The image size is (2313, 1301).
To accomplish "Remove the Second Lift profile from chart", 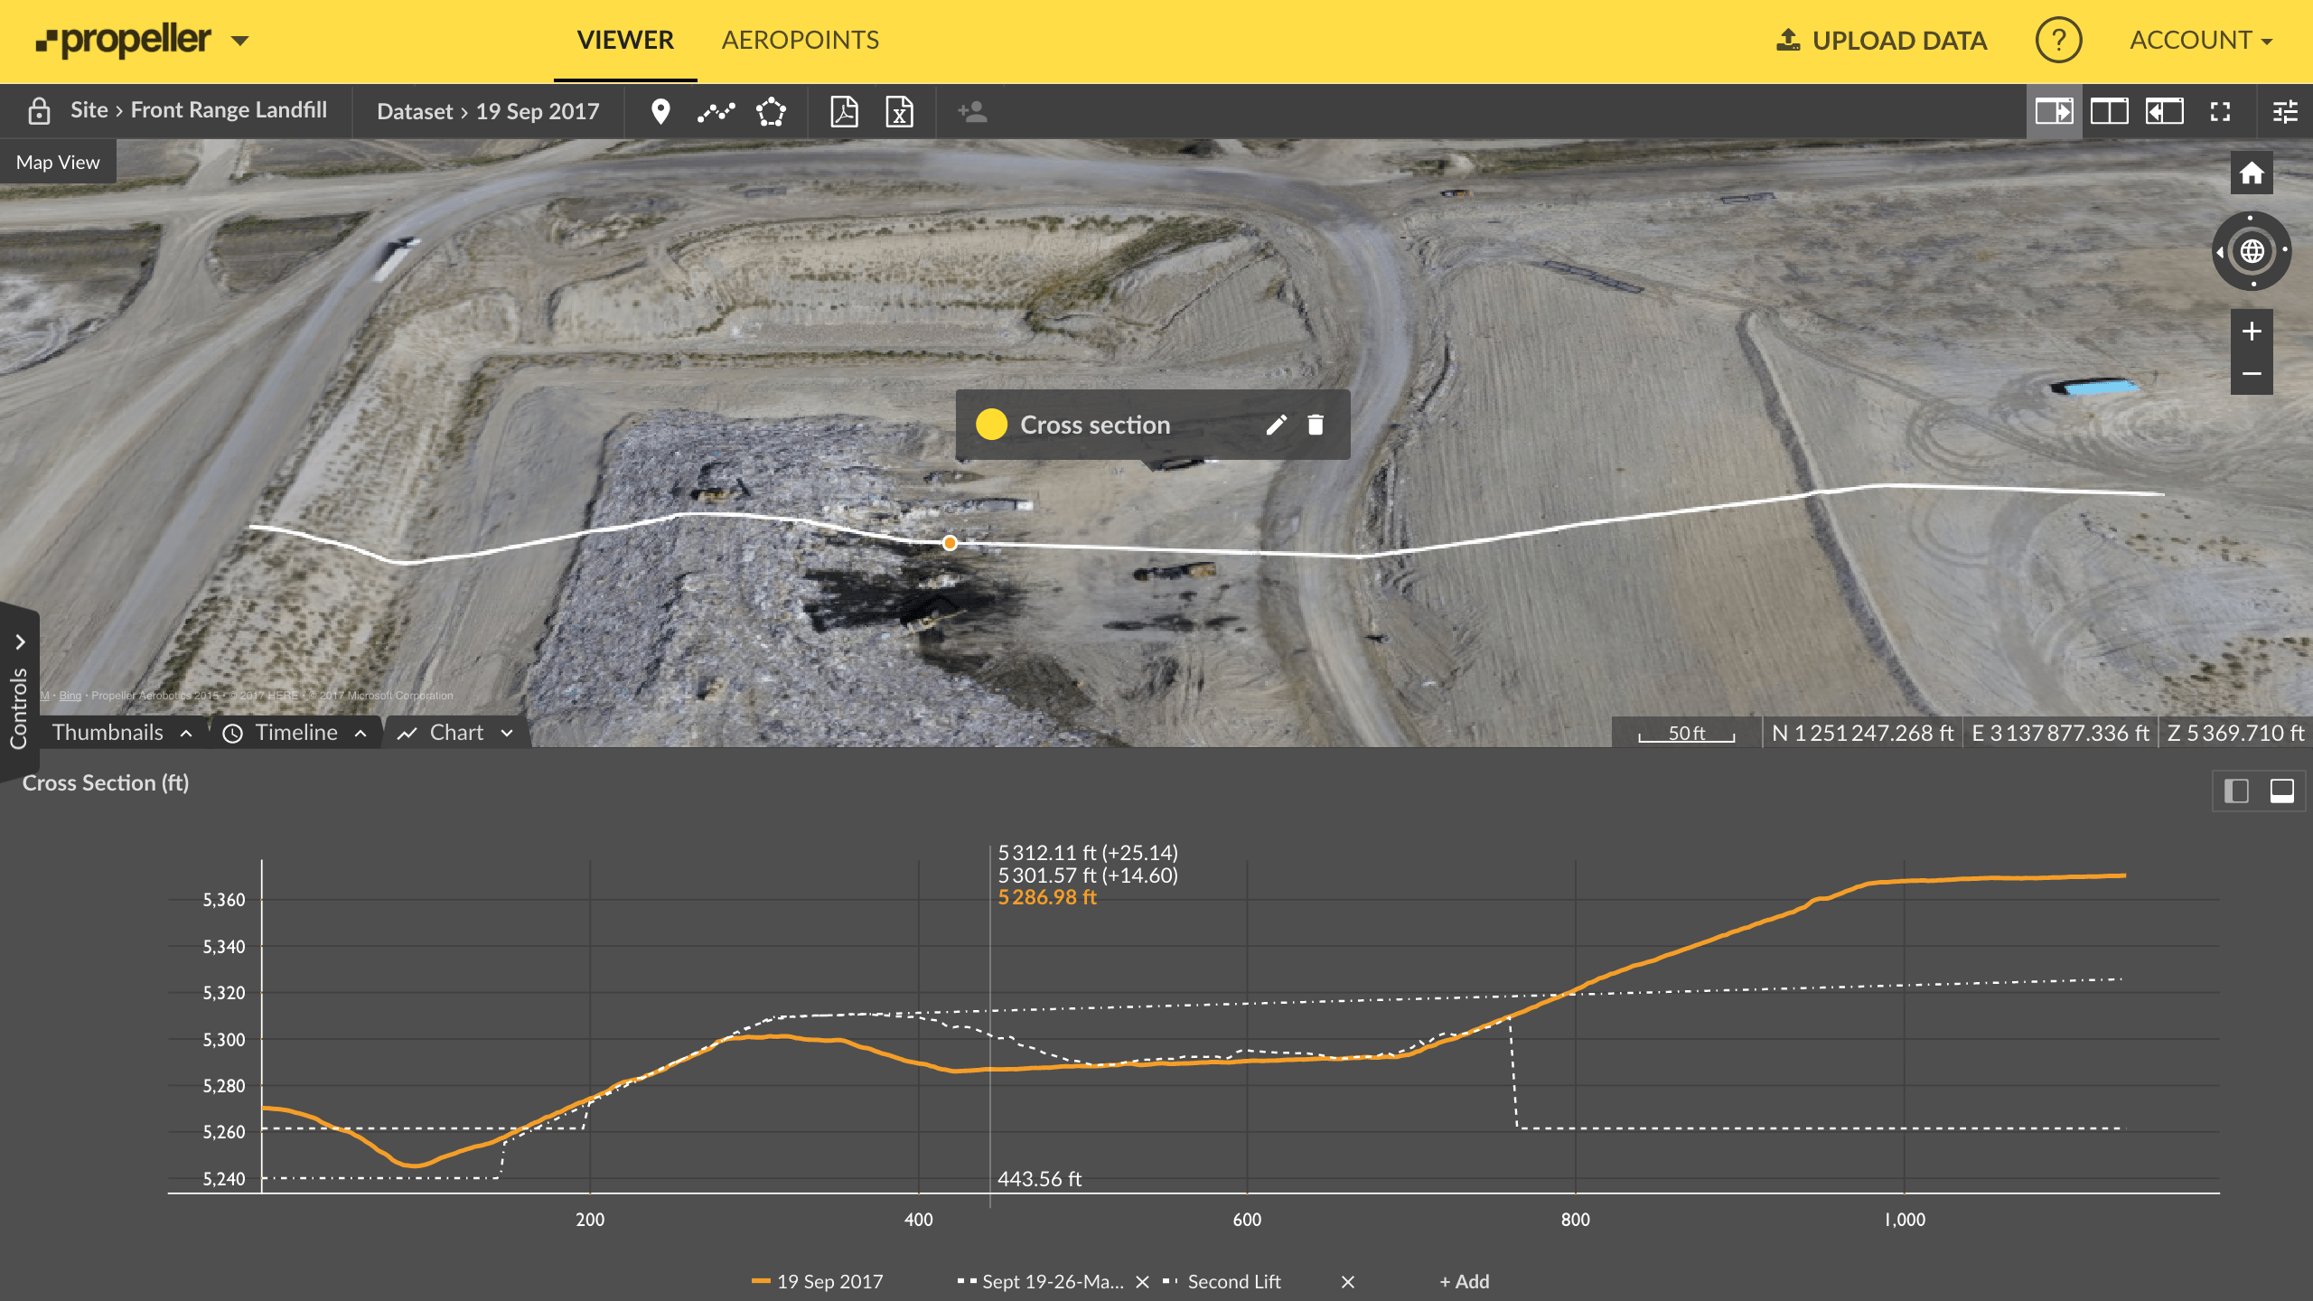I will tap(1347, 1281).
